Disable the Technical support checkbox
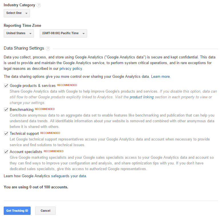Screen dimensions: 222x216 click(x=6, y=133)
